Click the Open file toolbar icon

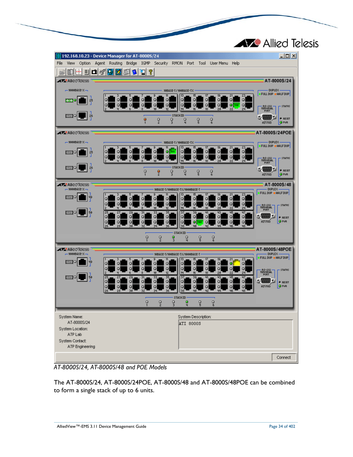click(62, 72)
